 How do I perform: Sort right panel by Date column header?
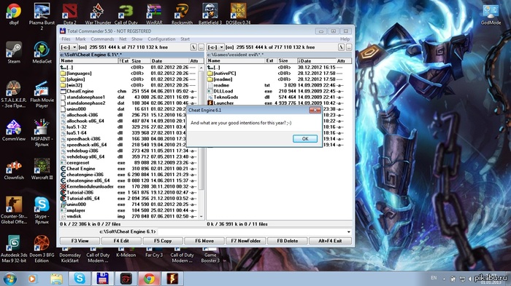(316, 61)
